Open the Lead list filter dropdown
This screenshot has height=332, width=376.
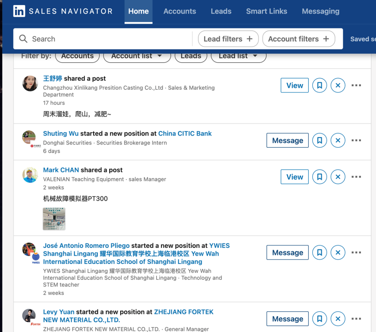tap(238, 56)
